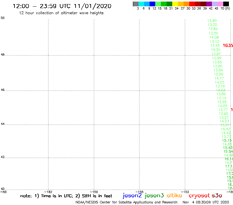Click the latitude axis label 44
Screen dimensions: 233x205
coord(3,124)
